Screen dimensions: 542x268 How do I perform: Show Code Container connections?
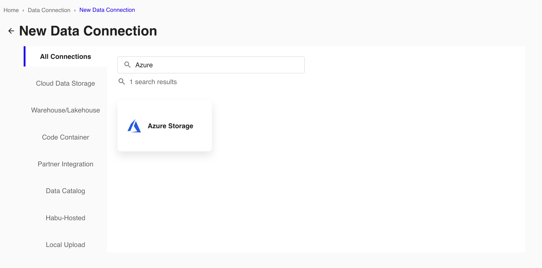(65, 137)
